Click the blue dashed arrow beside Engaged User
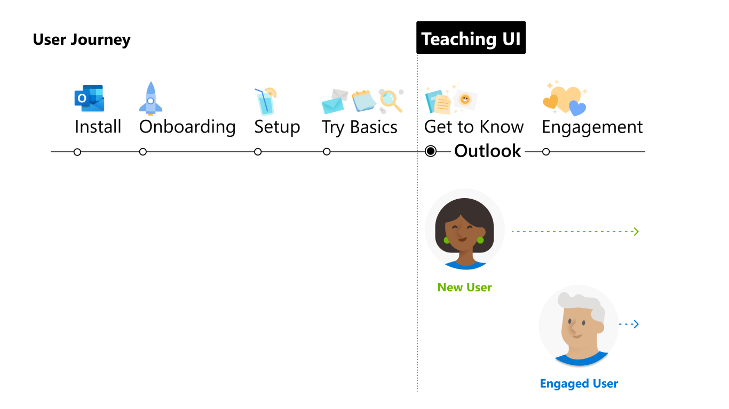The image size is (729, 409). 629,324
